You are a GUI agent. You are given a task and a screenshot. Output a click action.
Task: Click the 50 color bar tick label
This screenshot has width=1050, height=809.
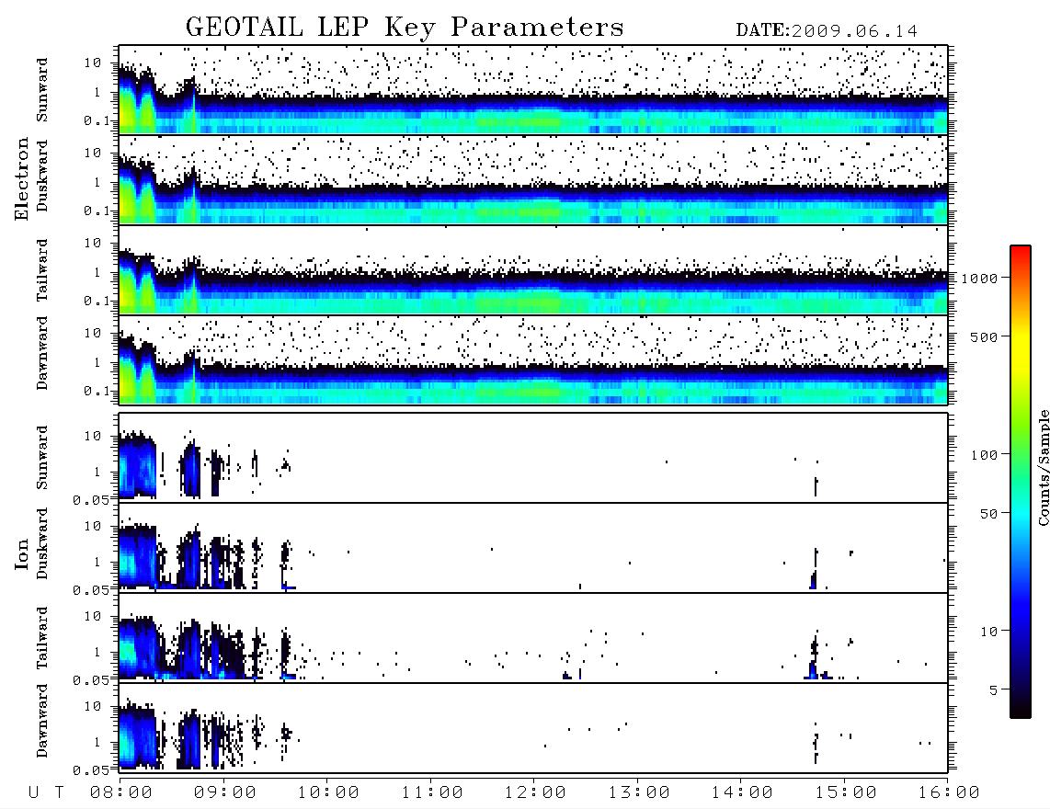point(988,514)
